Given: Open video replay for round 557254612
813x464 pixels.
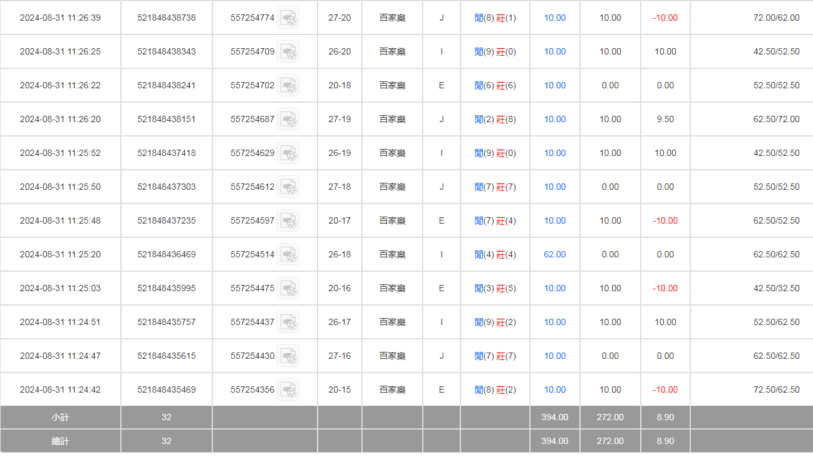Looking at the screenshot, I should coord(288,187).
